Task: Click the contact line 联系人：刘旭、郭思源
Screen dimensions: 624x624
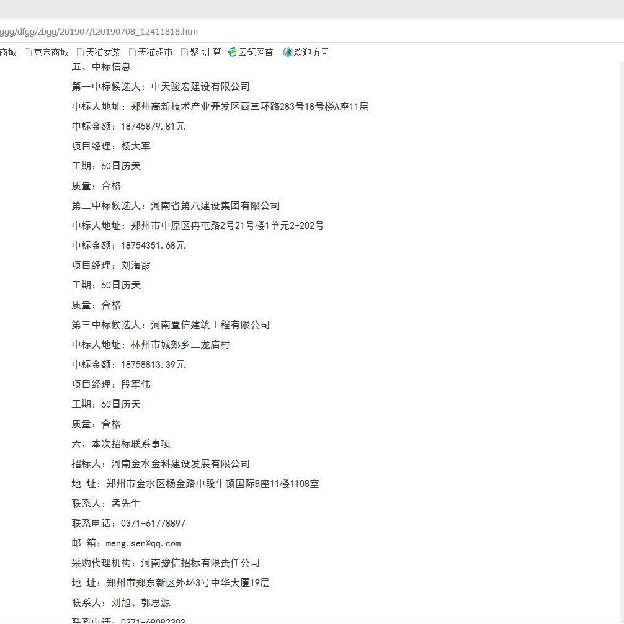Action: (121, 602)
